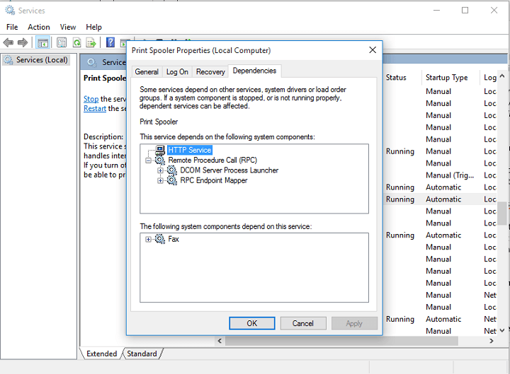
Task: Select Services (Local) in console tree
Action: pyautogui.click(x=42, y=60)
